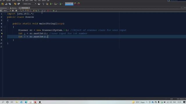Click the Save file icon
186x104 pixels.
pos(6,4)
